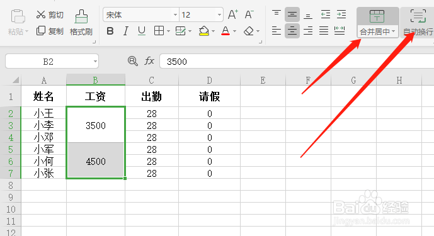434x236 pixels.
Task: Click header cell 姓名
Action: click(43, 96)
